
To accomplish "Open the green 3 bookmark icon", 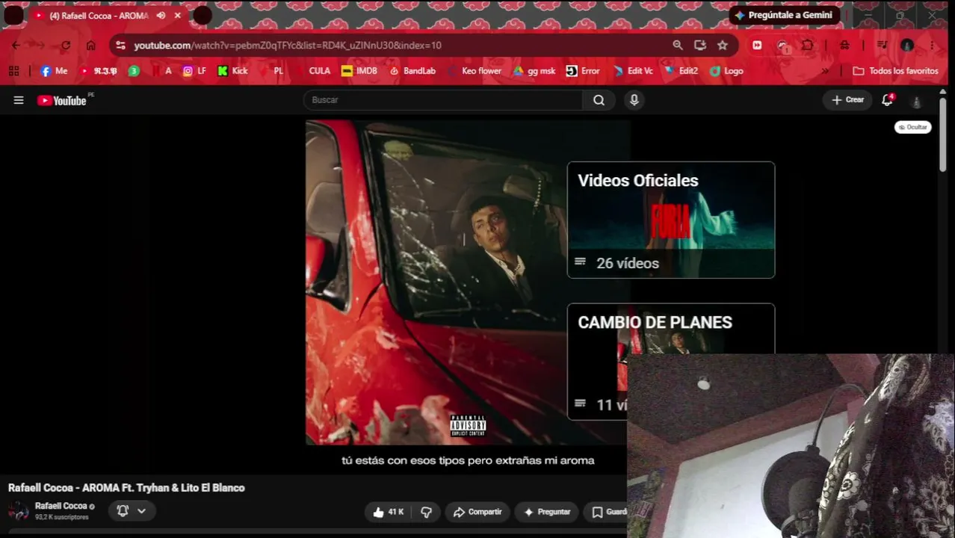I will click(134, 71).
